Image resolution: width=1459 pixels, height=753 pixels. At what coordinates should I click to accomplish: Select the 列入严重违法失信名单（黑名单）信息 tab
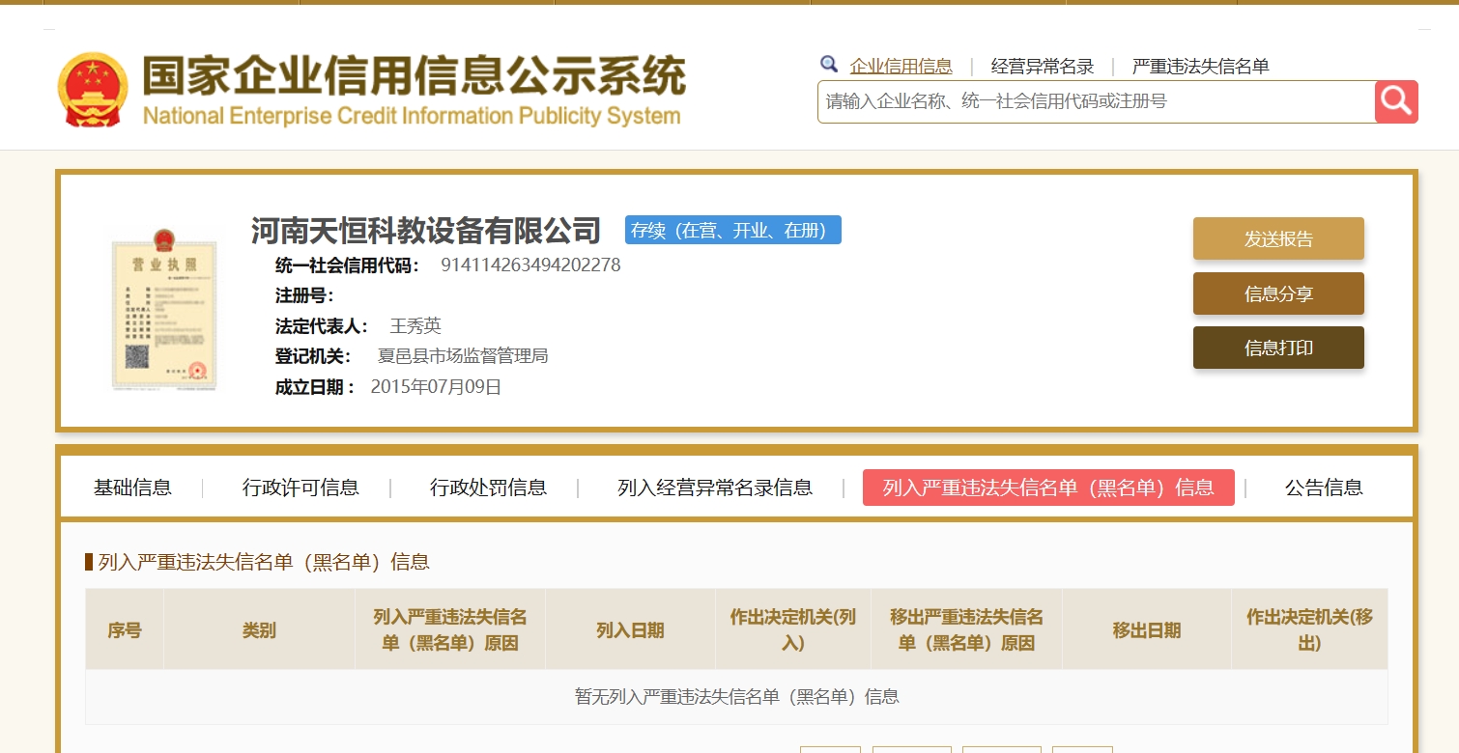point(1048,488)
